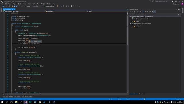Open the File menu
184x104 pixels.
(2, 4)
